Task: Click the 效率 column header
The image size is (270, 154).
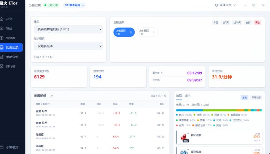Action: [131, 104]
